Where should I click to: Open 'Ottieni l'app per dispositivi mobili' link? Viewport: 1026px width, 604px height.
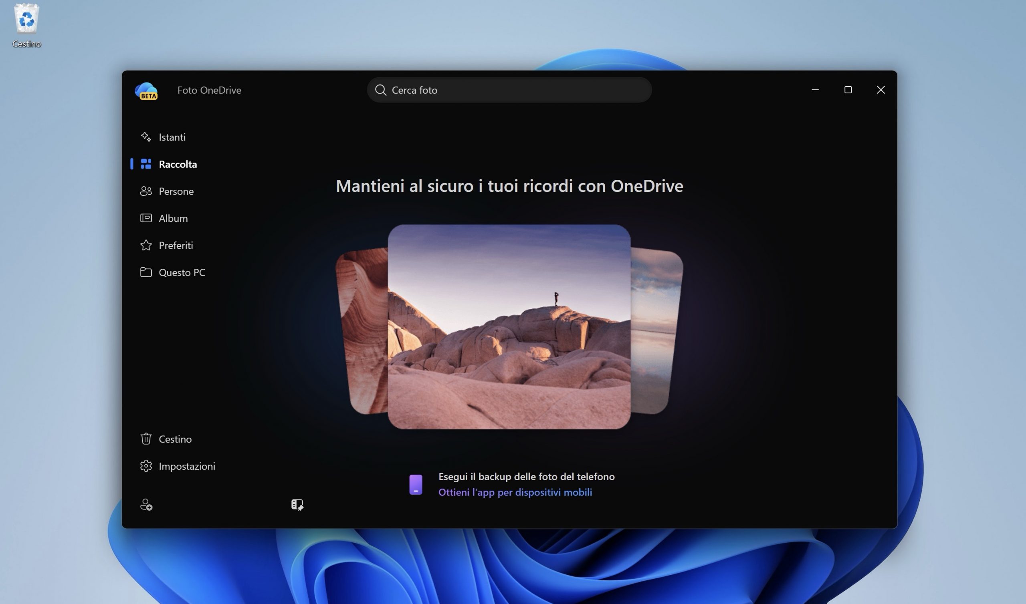515,493
